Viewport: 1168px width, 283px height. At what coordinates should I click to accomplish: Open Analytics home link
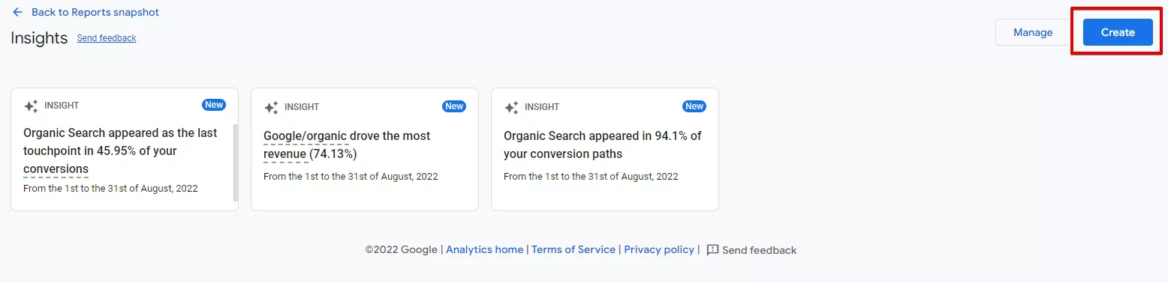(485, 250)
